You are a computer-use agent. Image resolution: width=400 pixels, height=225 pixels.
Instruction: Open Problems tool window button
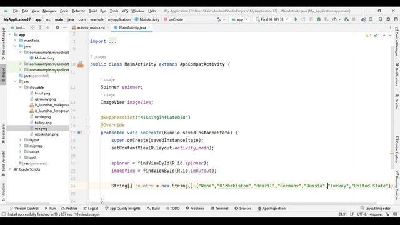[x=195, y=208]
